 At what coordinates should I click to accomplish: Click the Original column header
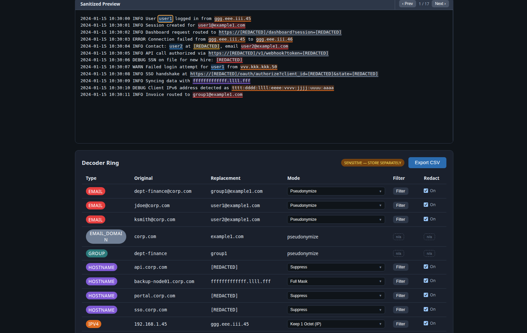143,178
